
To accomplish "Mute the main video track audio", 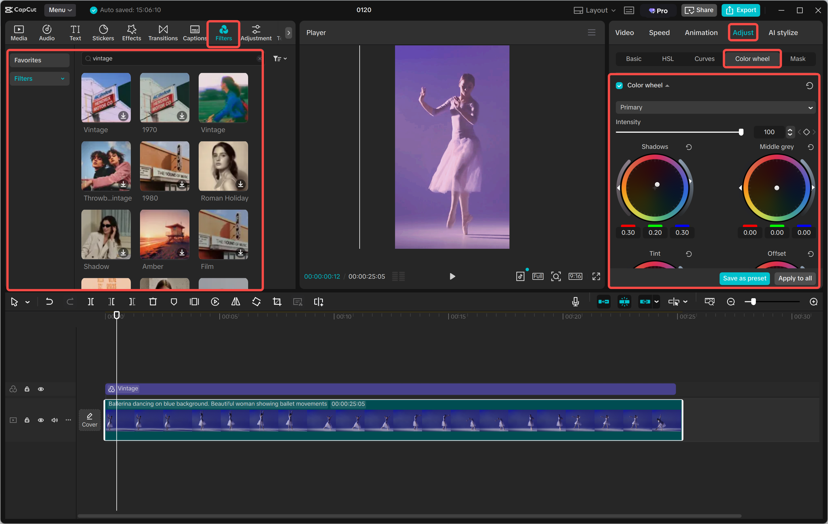I will (54, 420).
